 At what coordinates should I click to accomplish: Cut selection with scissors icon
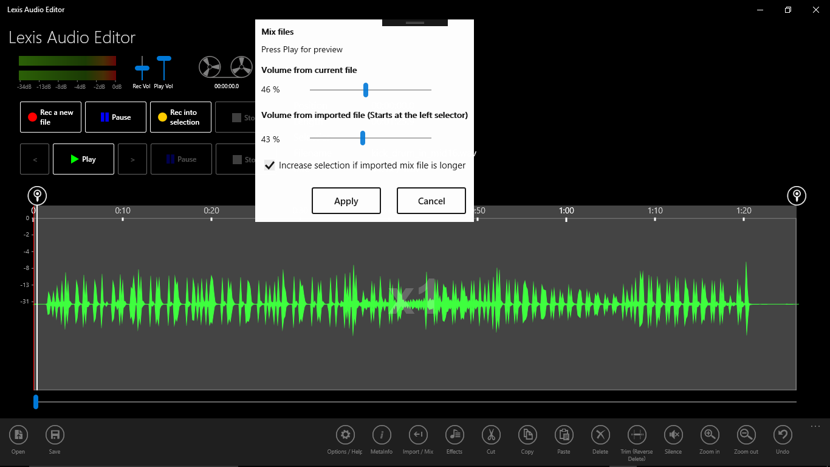[491, 435]
